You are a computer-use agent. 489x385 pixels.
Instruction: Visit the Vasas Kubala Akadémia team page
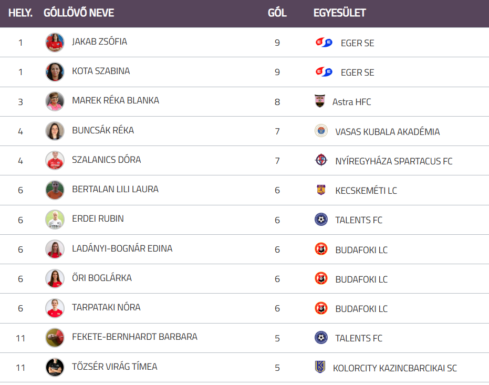(387, 132)
